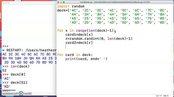Click 'len(deck)' command in the shell
This screenshot has width=174, height=97.
coord(20,67)
